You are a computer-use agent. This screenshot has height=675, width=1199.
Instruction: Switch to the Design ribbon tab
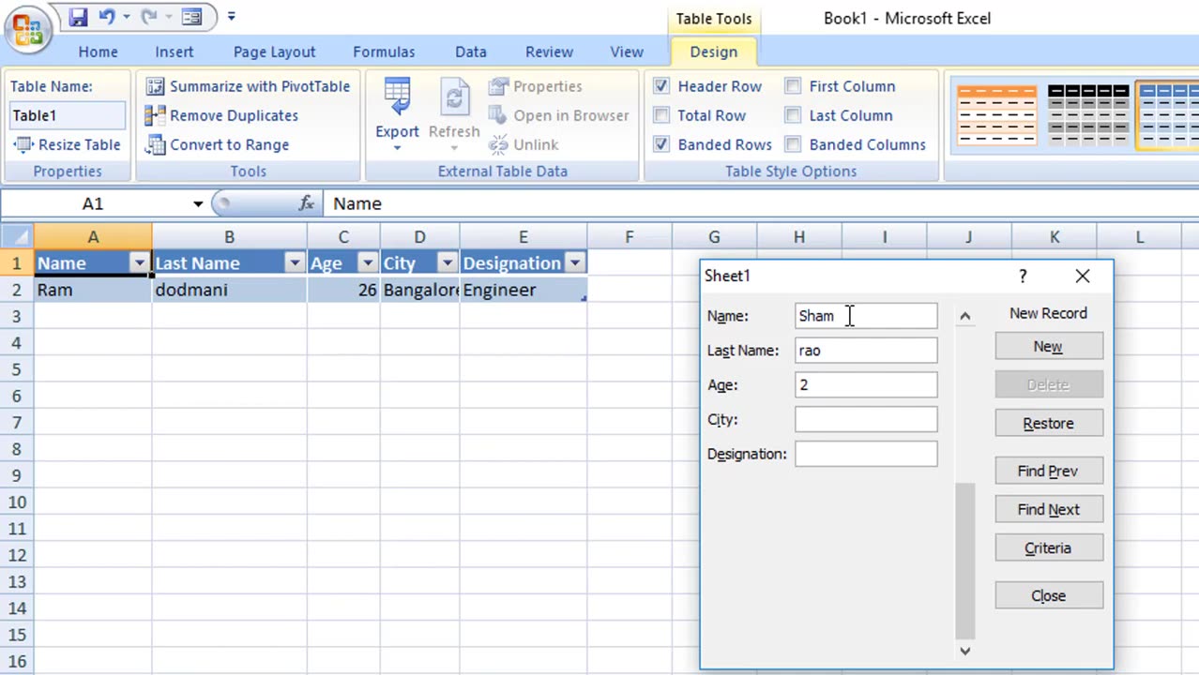[x=713, y=52]
